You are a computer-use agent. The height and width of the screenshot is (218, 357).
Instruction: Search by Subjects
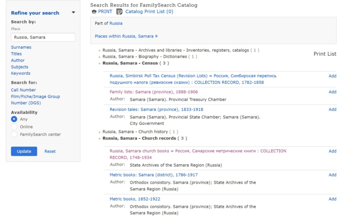[x=20, y=67]
